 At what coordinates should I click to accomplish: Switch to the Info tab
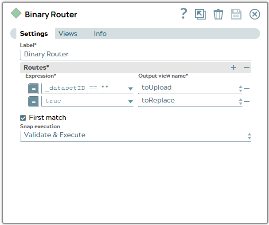pos(100,33)
